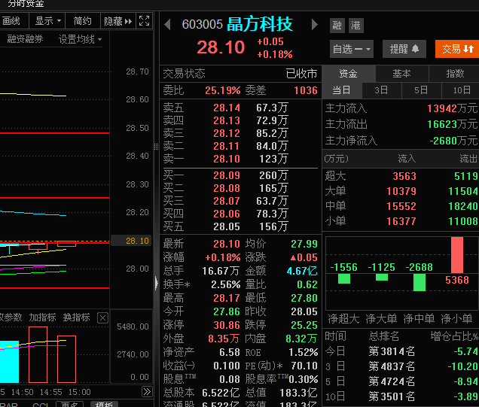Click the 买一 price 28.09
Screen dimensions: 479x407
tap(227, 176)
